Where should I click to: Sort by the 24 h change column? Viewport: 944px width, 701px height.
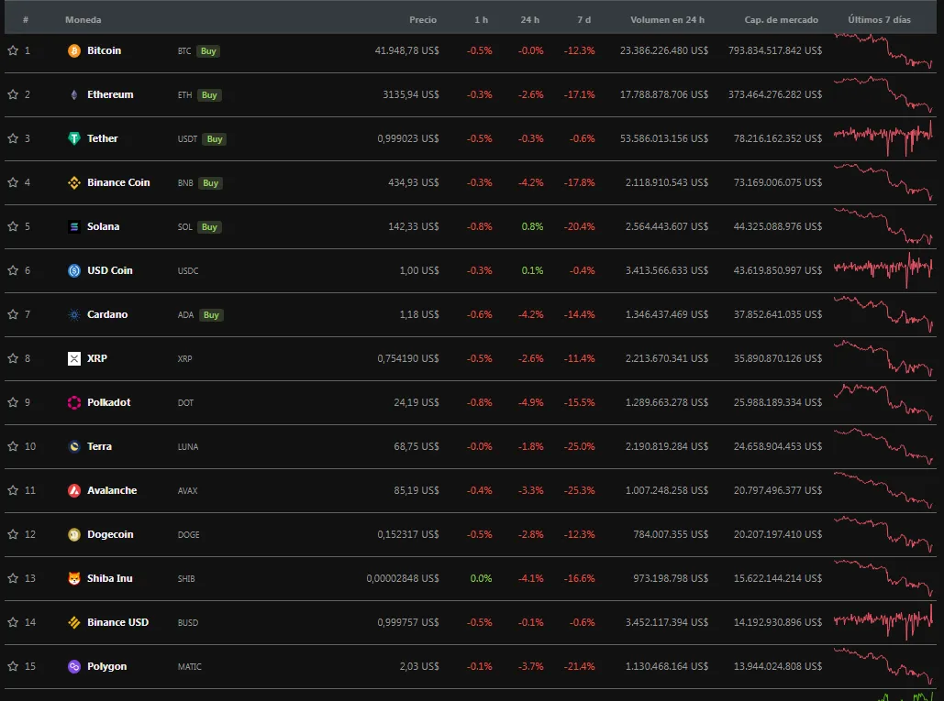coord(530,20)
